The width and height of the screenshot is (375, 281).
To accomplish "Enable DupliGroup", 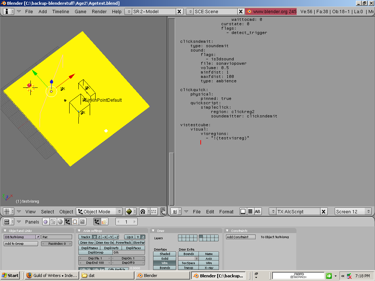I will (x=96, y=252).
